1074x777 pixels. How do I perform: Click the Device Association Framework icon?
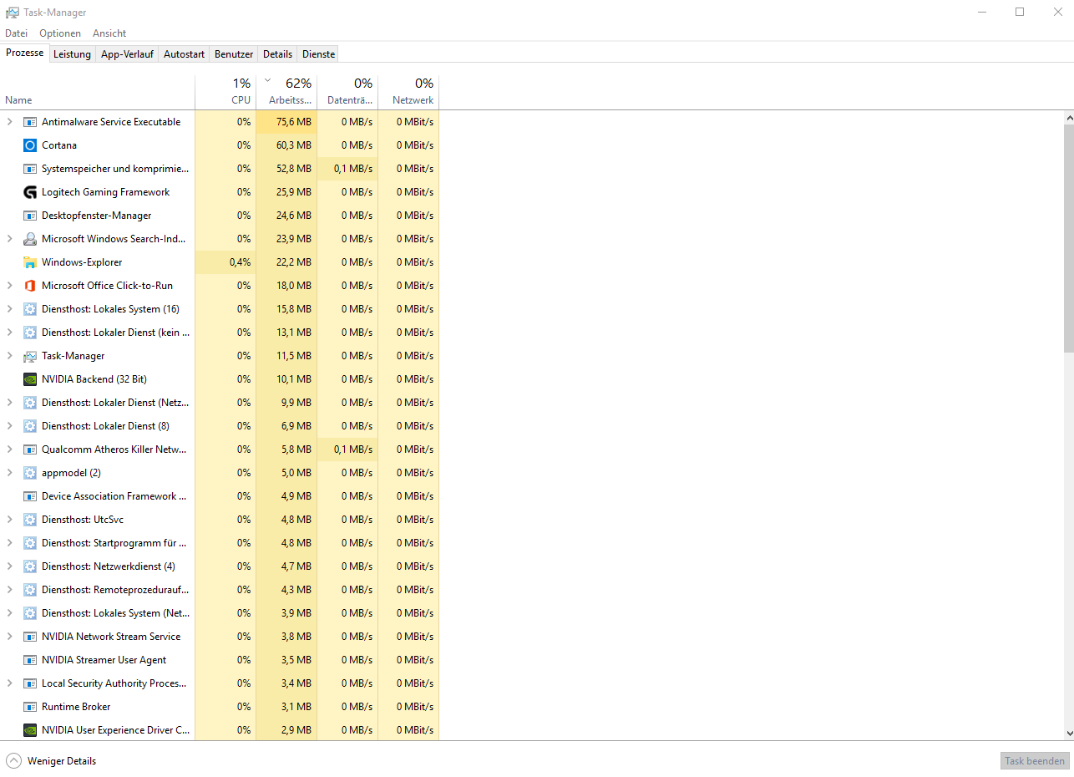[30, 496]
